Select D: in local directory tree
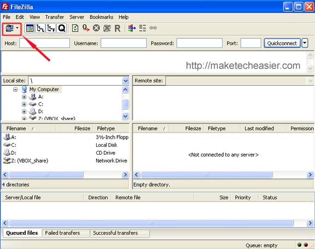 coord(40,111)
